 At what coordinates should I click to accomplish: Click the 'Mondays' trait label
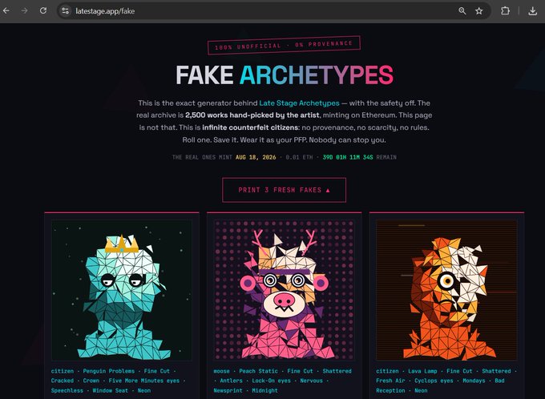point(474,381)
